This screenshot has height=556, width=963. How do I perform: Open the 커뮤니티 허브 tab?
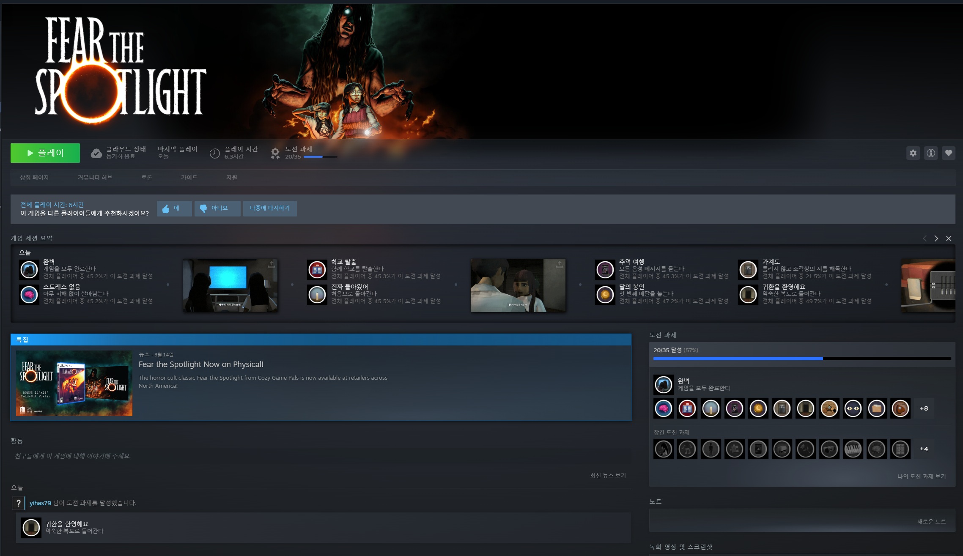[x=95, y=178]
